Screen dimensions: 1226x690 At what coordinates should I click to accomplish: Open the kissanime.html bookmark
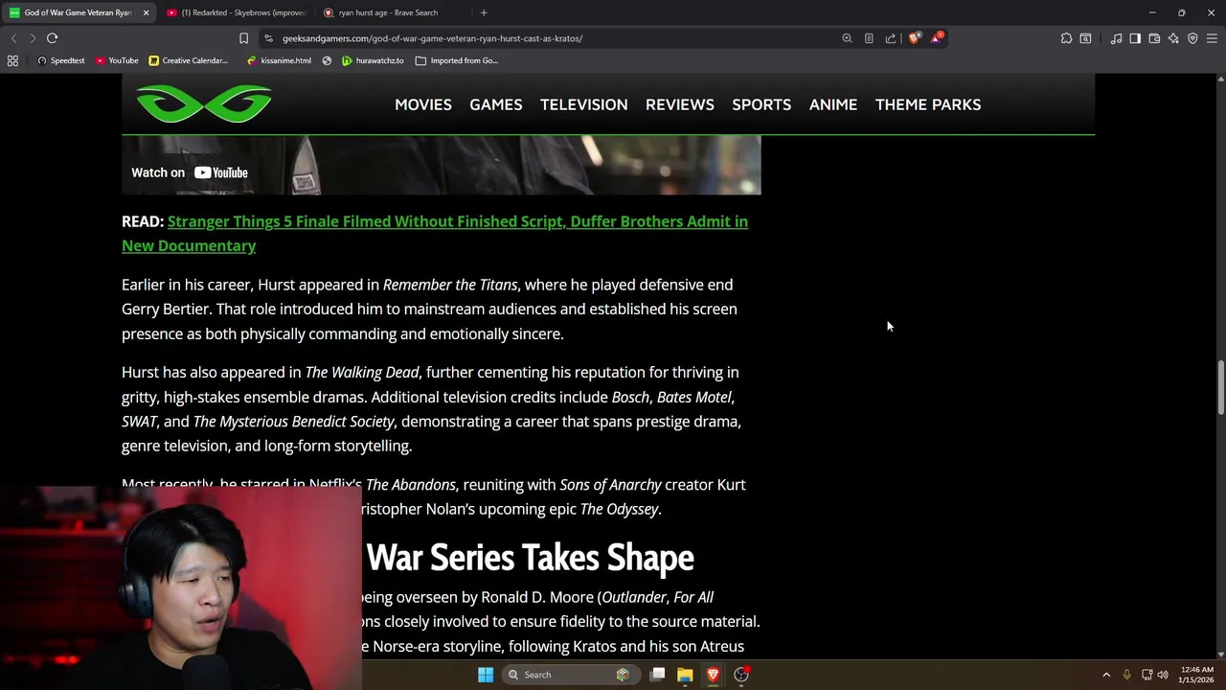coord(279,60)
